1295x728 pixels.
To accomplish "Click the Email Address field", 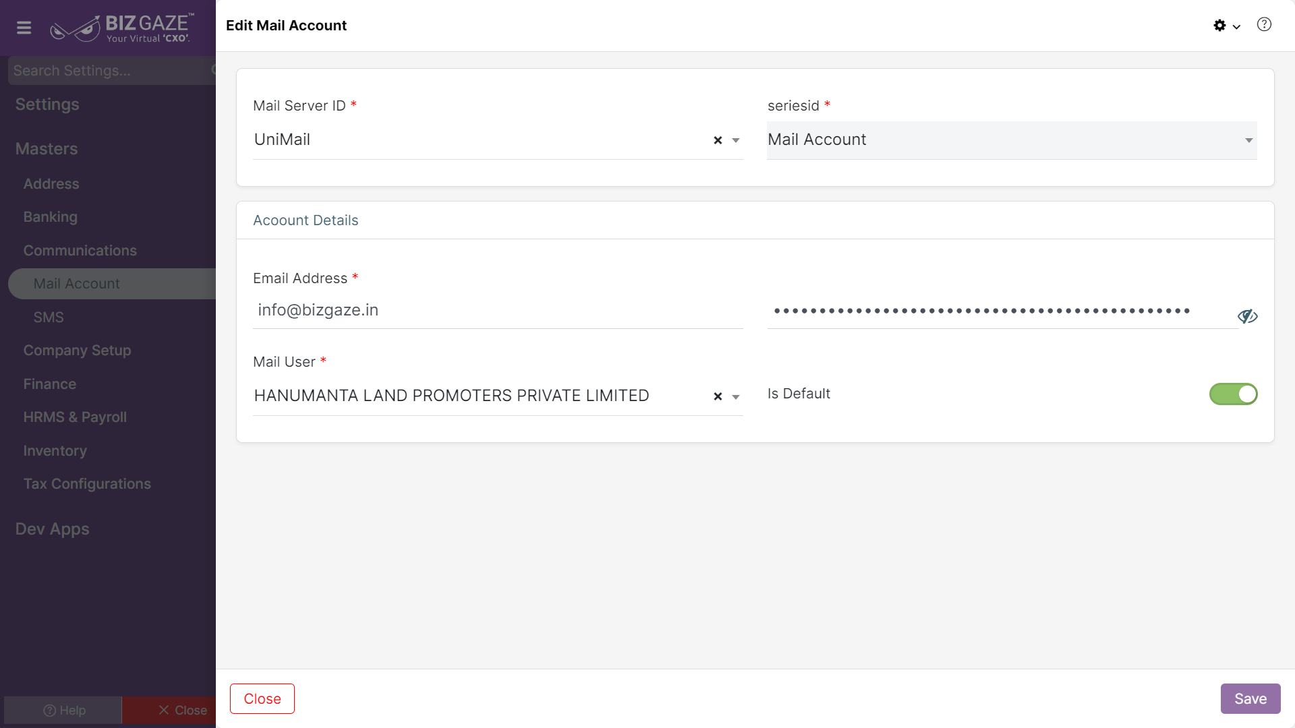I will coord(498,310).
